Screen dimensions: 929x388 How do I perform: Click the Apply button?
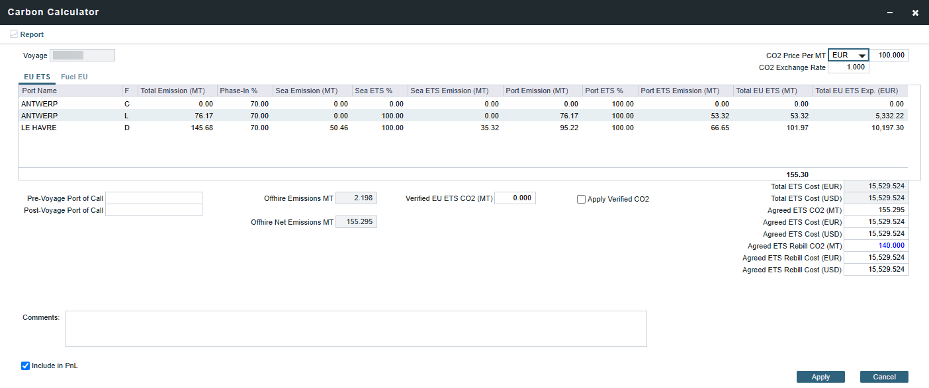tap(820, 377)
